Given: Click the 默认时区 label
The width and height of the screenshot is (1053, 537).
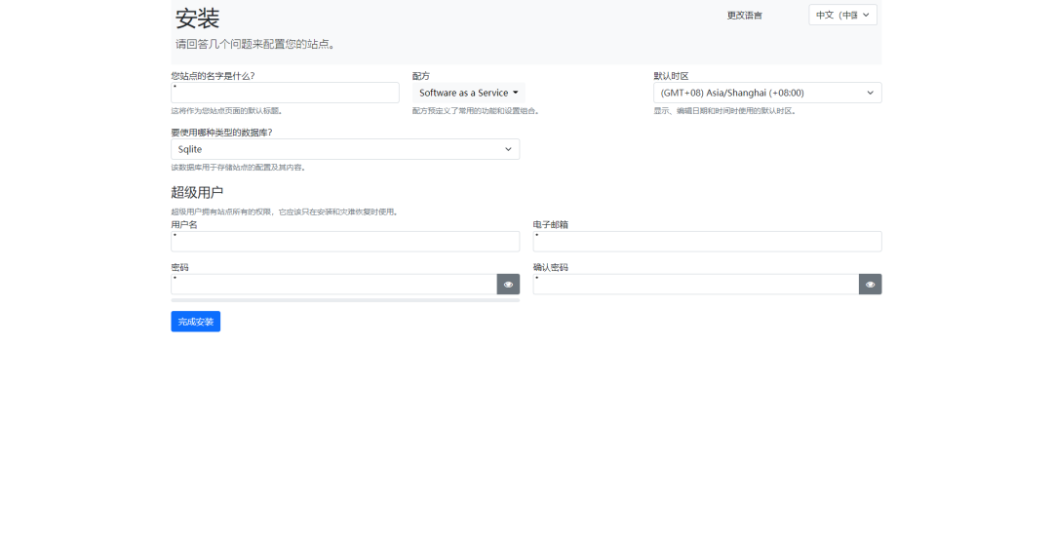Looking at the screenshot, I should (671, 76).
